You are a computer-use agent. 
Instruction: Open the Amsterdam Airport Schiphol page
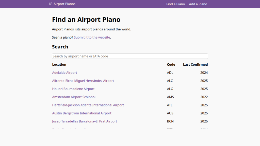tap(74, 97)
